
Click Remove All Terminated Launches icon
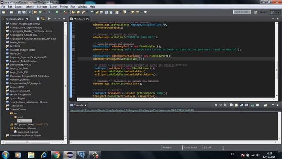[225, 105]
